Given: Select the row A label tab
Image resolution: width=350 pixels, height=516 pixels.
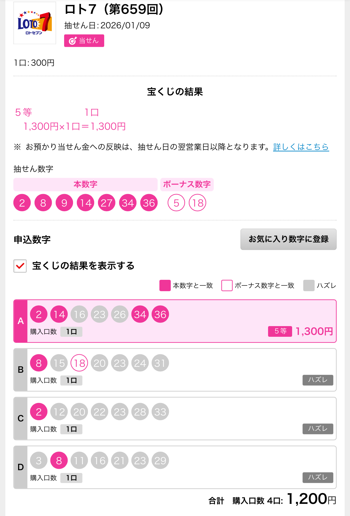Looking at the screenshot, I should (21, 321).
